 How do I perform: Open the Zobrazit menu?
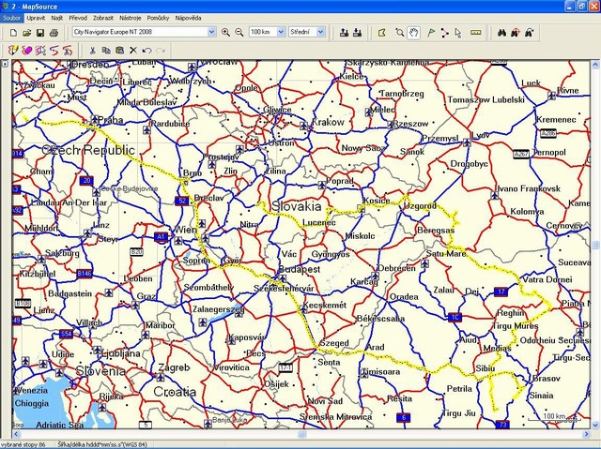103,18
